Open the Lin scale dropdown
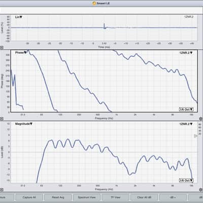Image resolution: width=203 pixels, height=203 pixels. pos(19,17)
